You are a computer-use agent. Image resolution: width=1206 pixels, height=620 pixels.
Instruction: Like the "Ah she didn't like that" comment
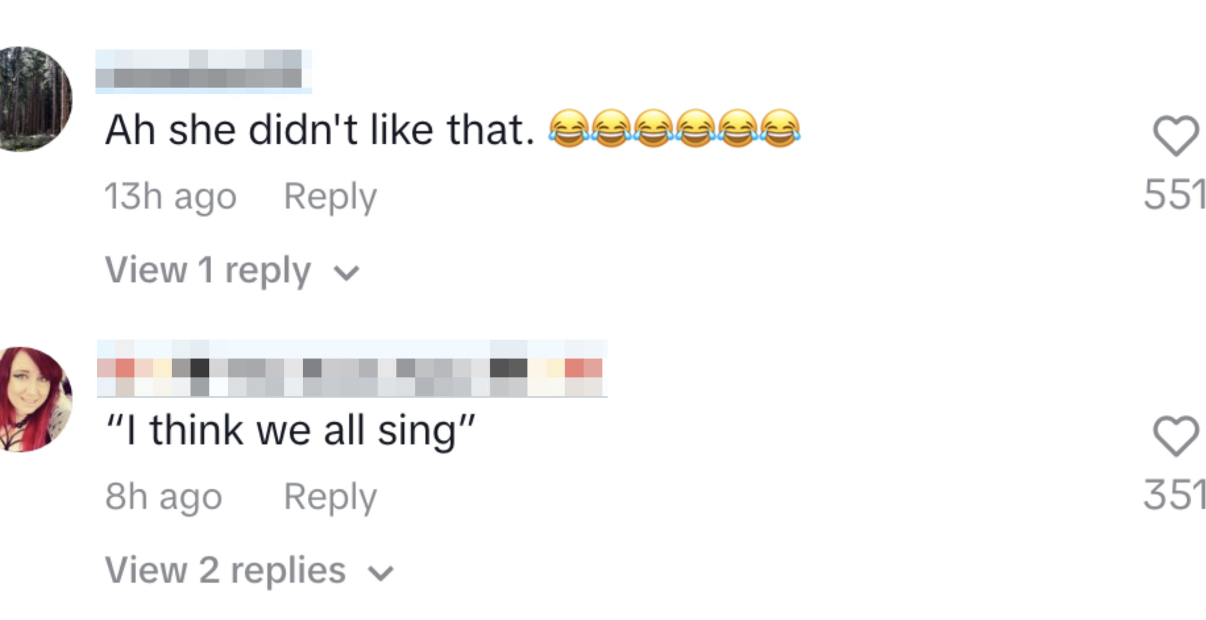[1175, 135]
